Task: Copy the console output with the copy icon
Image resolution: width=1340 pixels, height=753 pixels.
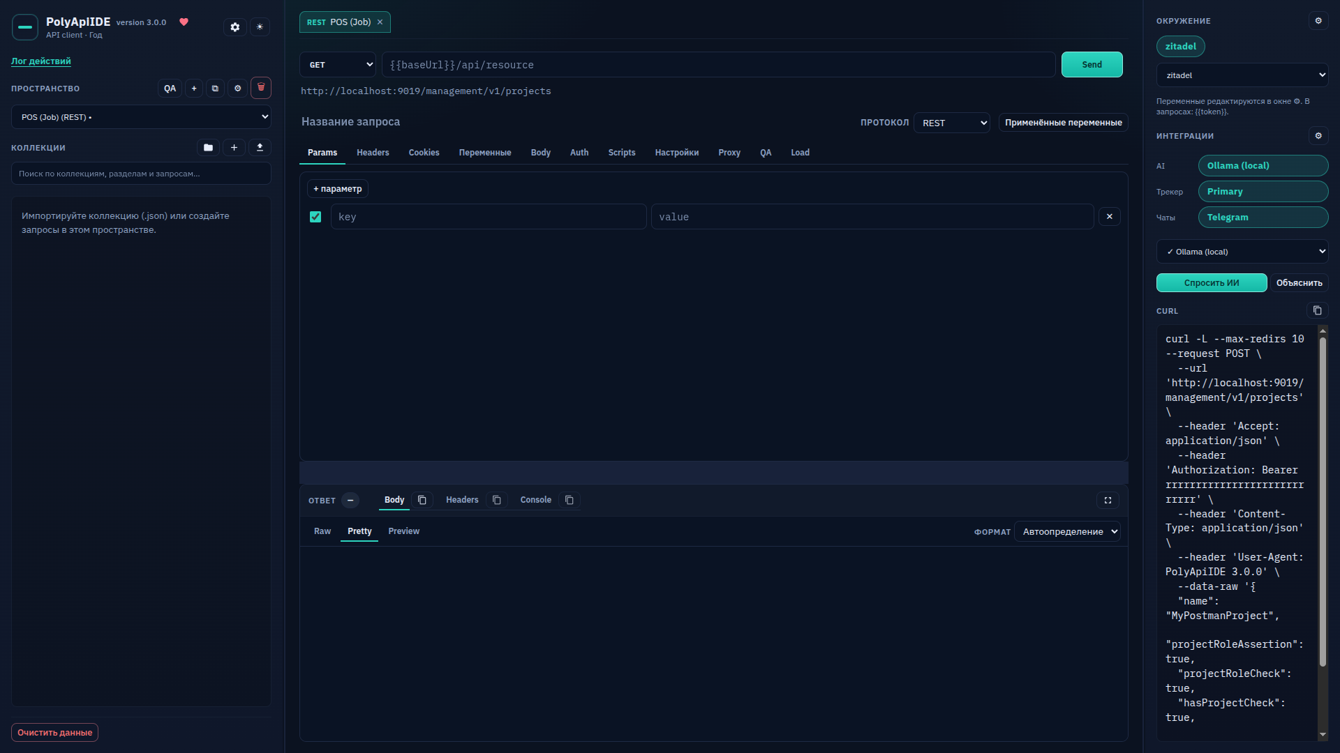Action: tap(569, 500)
